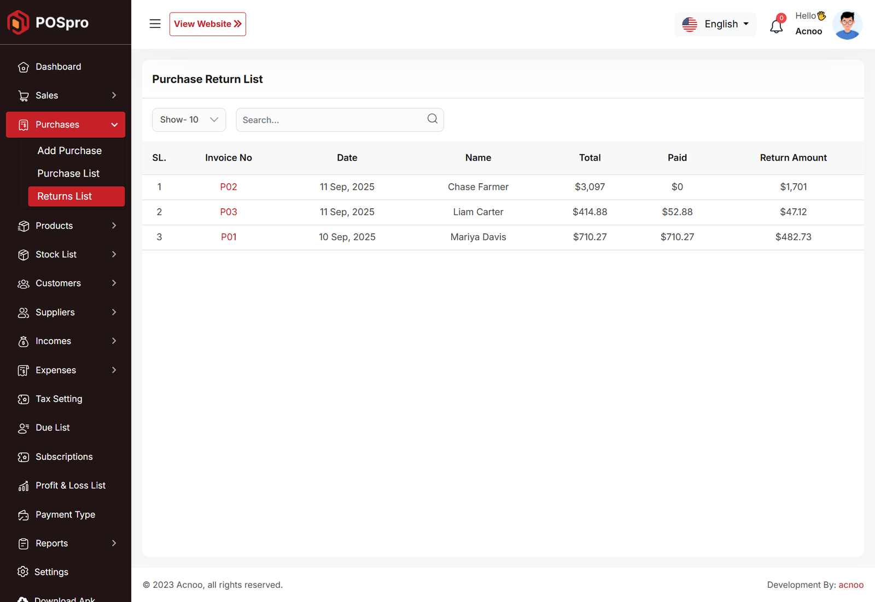Click the View Website button
Image resolution: width=875 pixels, height=602 pixels.
[x=207, y=24]
